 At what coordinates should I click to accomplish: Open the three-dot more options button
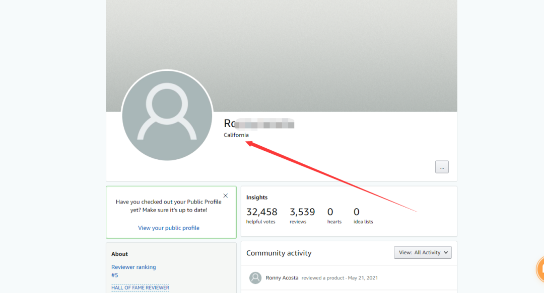tap(442, 167)
